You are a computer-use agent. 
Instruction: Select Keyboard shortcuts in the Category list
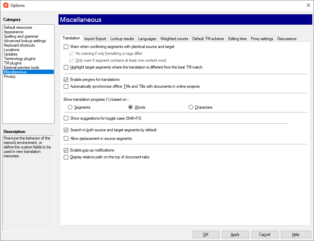19,45
